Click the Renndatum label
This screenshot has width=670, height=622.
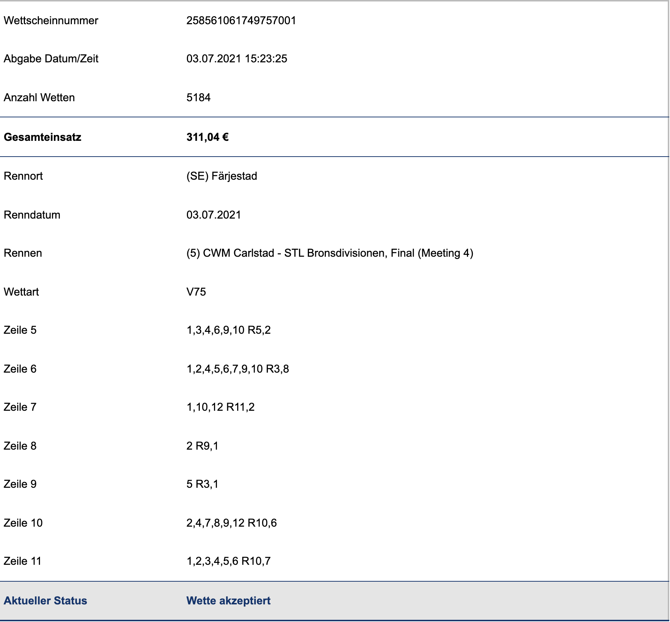pyautogui.click(x=32, y=215)
